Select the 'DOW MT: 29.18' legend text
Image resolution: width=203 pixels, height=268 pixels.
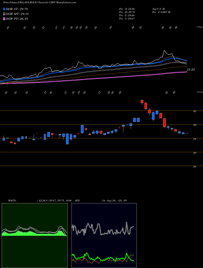[x=17, y=14]
